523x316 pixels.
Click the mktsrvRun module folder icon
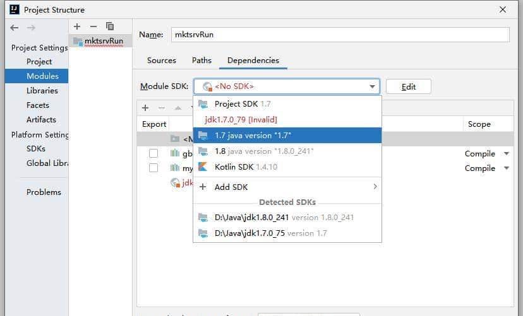(x=78, y=41)
